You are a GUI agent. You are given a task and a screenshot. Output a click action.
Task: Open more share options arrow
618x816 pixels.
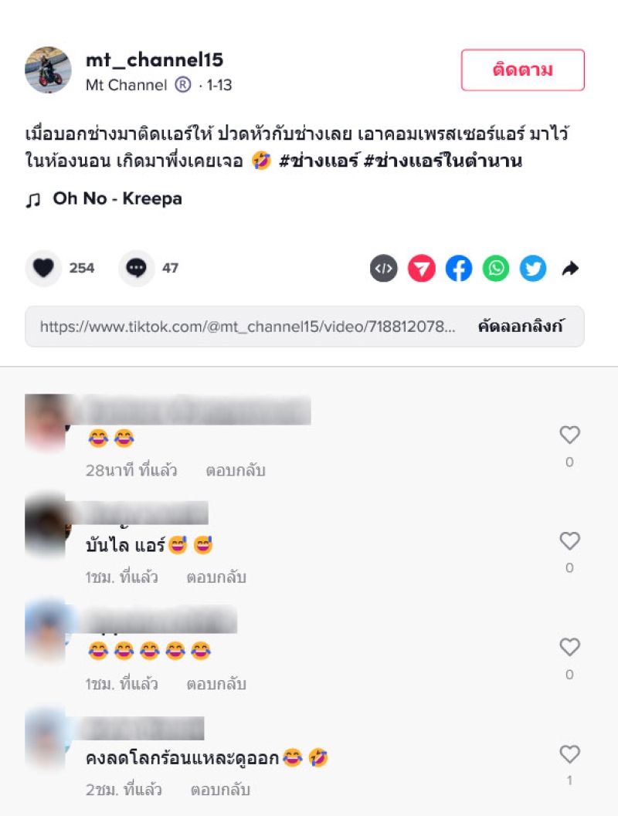(x=571, y=269)
